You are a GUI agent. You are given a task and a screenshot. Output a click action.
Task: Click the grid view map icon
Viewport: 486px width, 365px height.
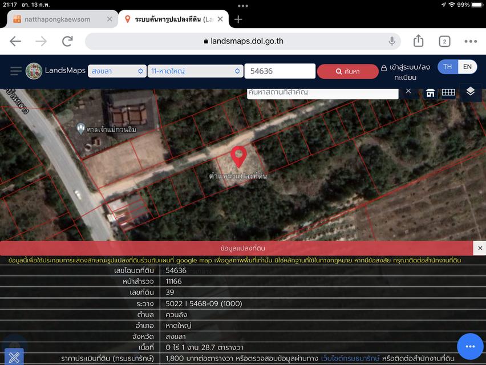click(x=448, y=92)
